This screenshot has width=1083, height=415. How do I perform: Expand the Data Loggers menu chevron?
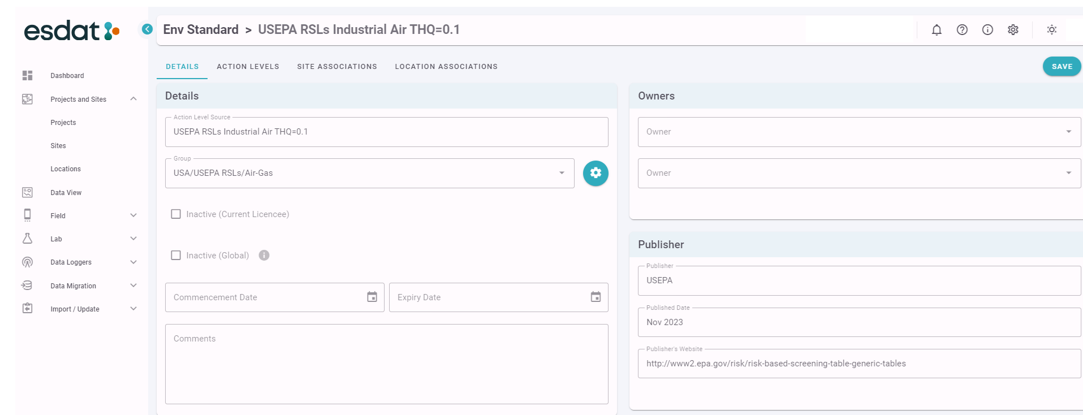click(133, 262)
